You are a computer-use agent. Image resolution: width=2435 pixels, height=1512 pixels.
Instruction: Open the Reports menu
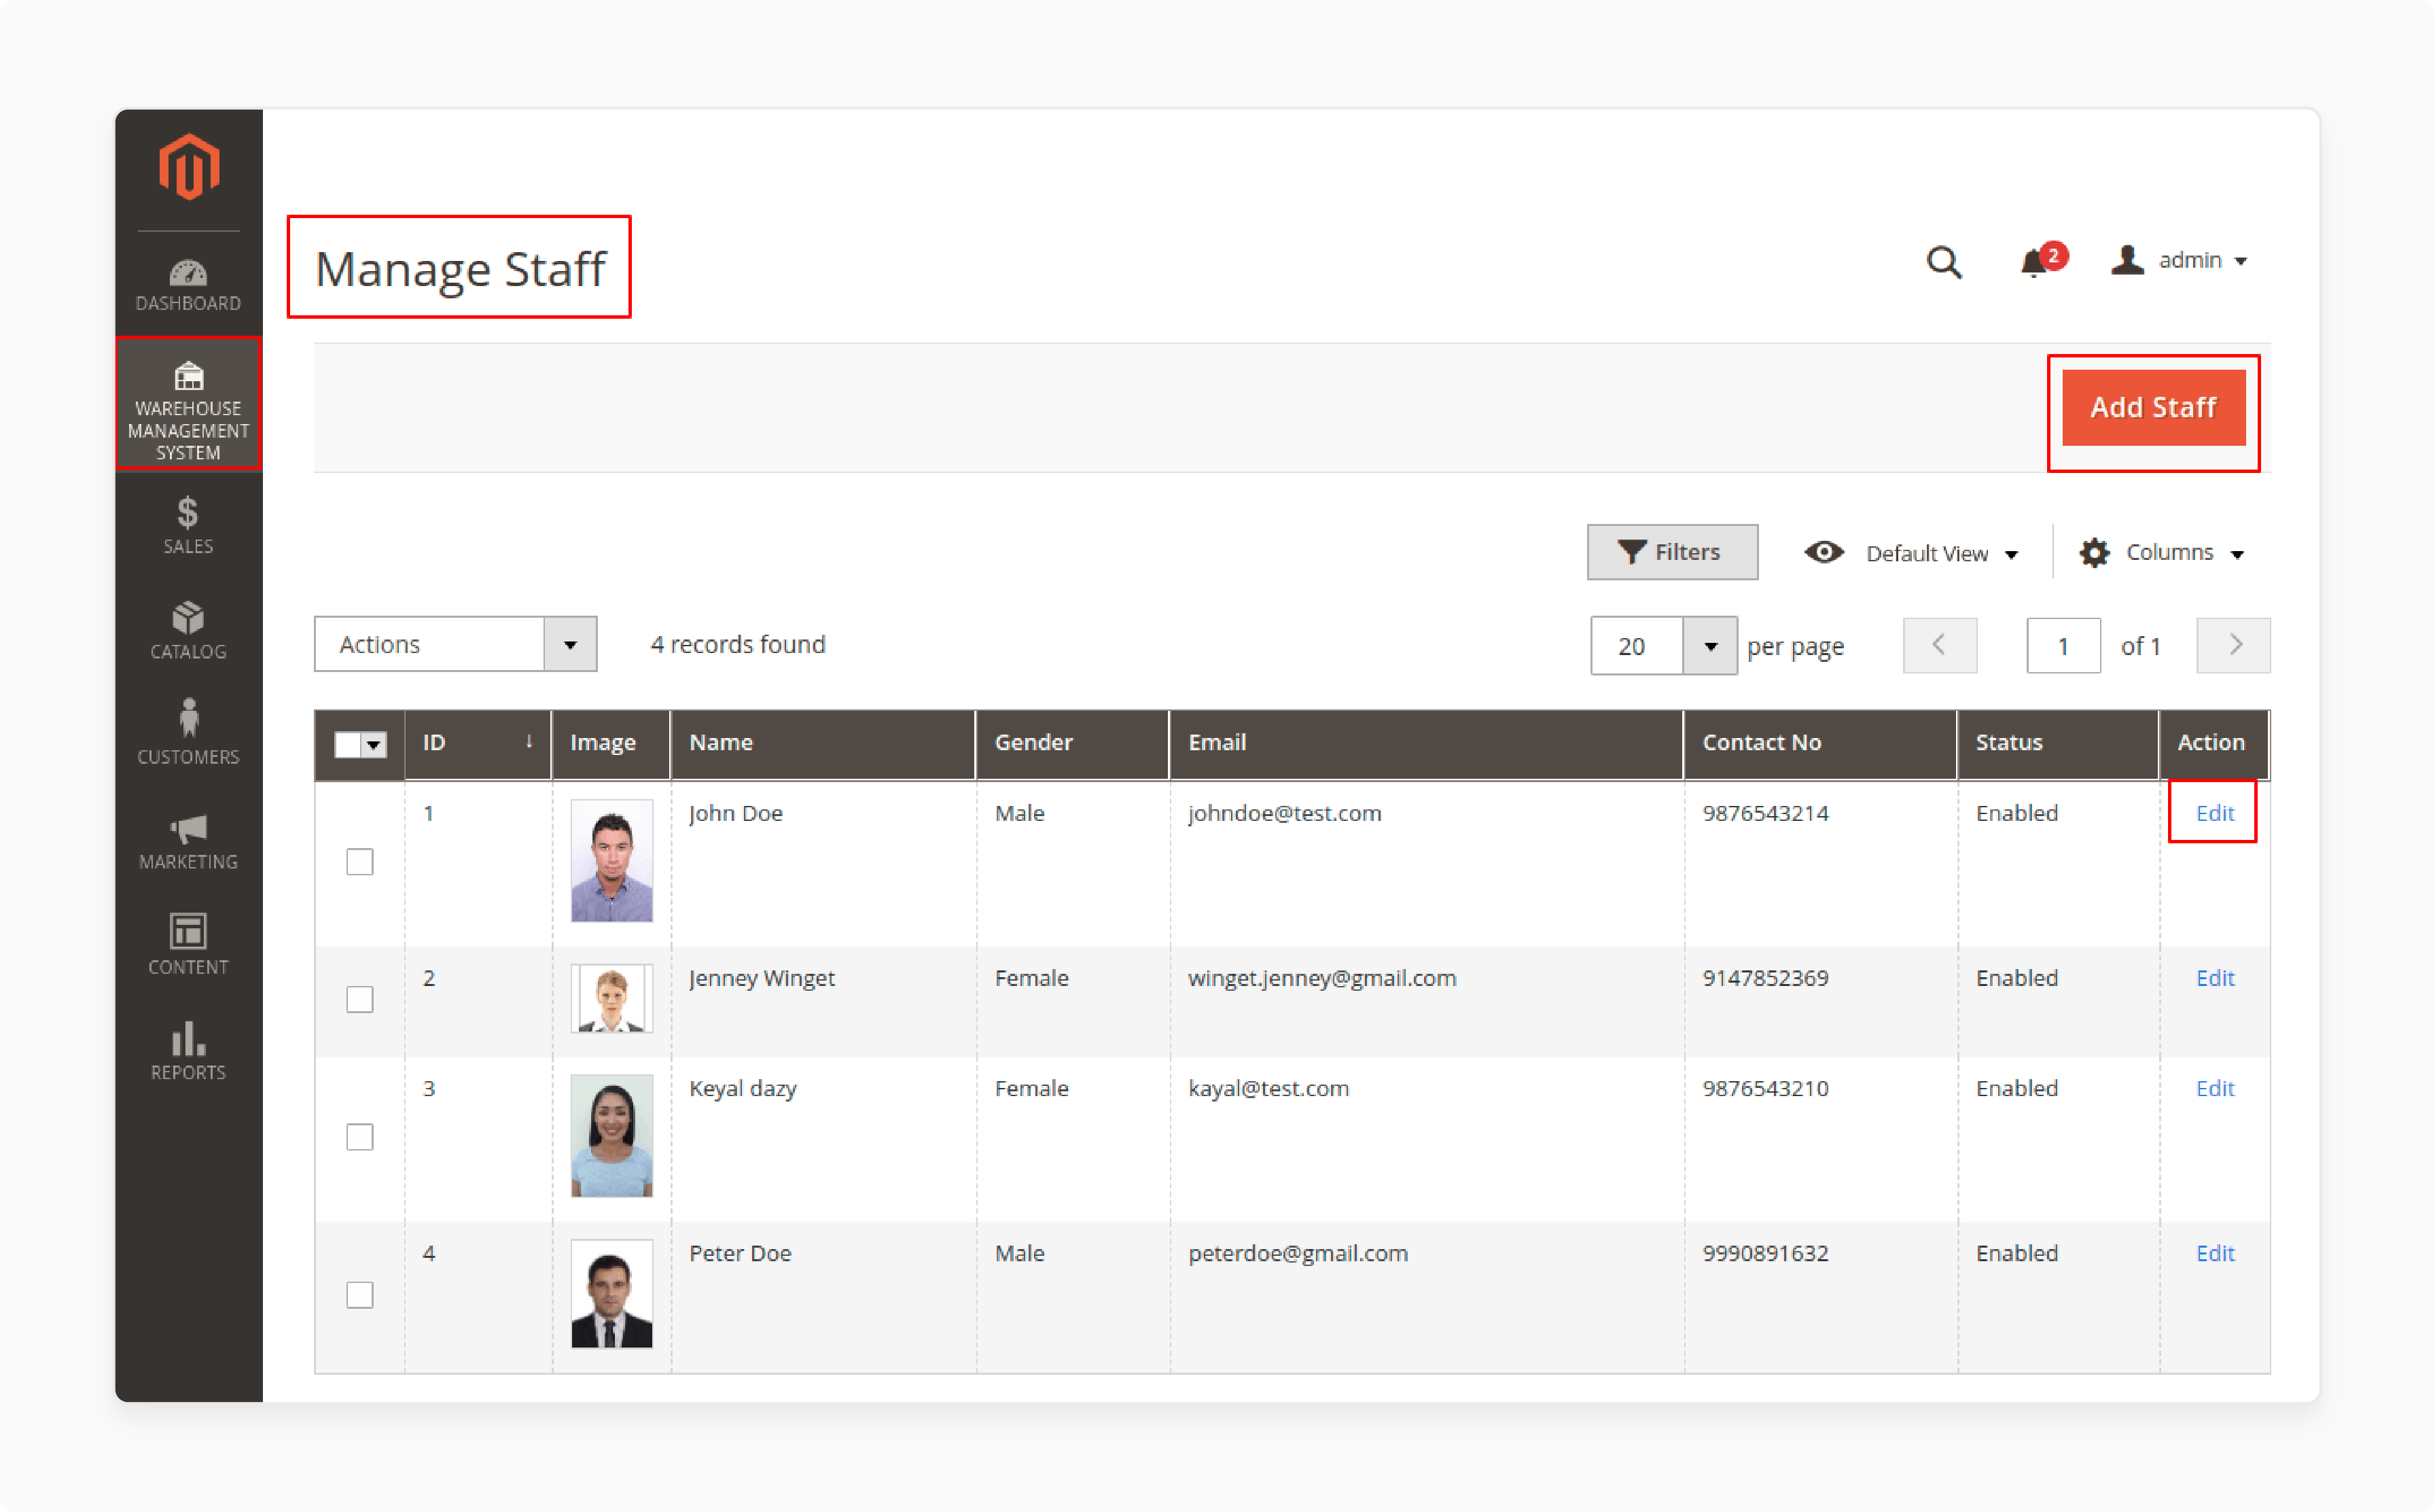(188, 1050)
